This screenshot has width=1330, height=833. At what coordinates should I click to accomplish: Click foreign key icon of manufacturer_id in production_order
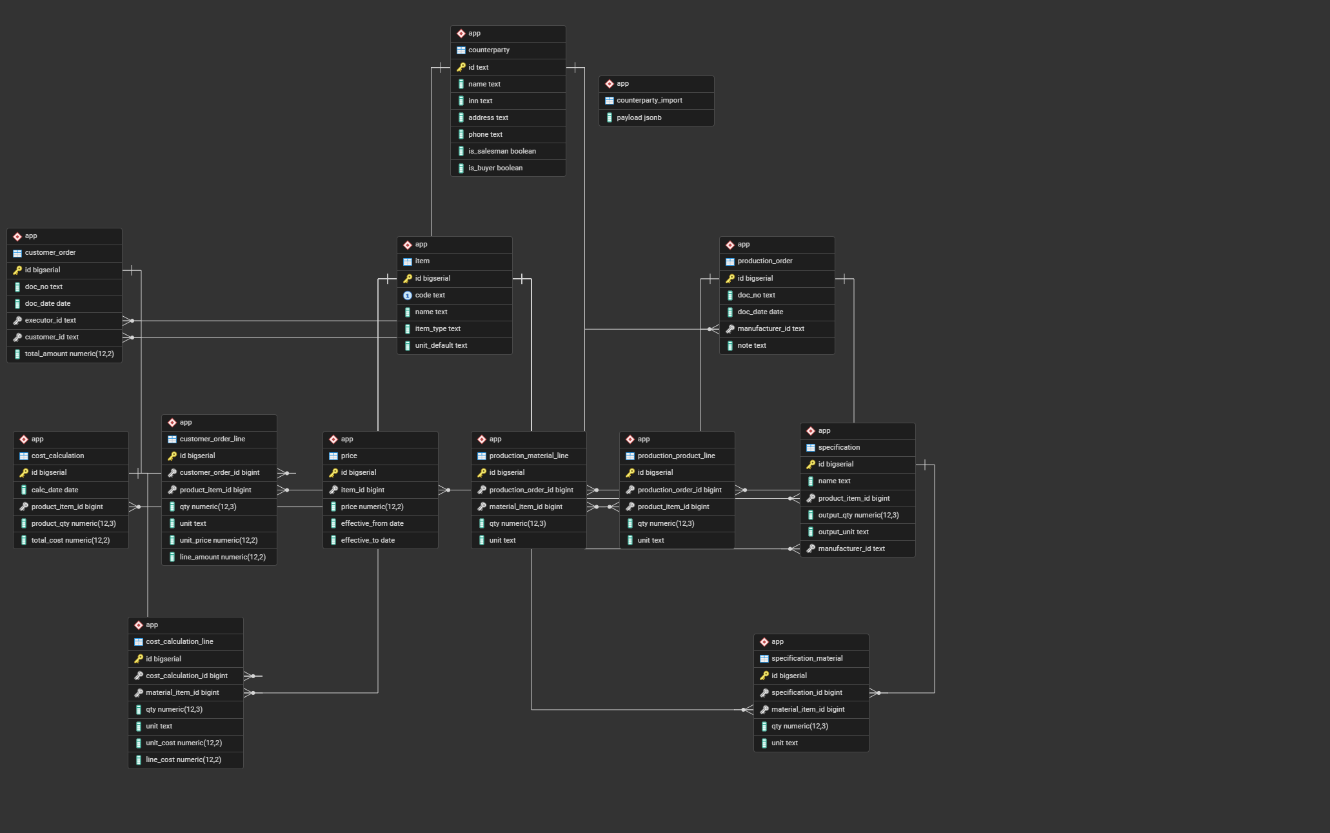click(x=730, y=329)
